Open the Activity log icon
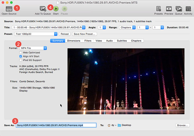Viewport: 194px width, 136px height. click(x=188, y=9)
